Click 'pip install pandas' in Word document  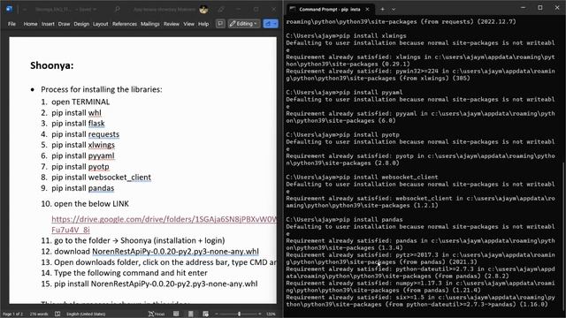[82, 188]
